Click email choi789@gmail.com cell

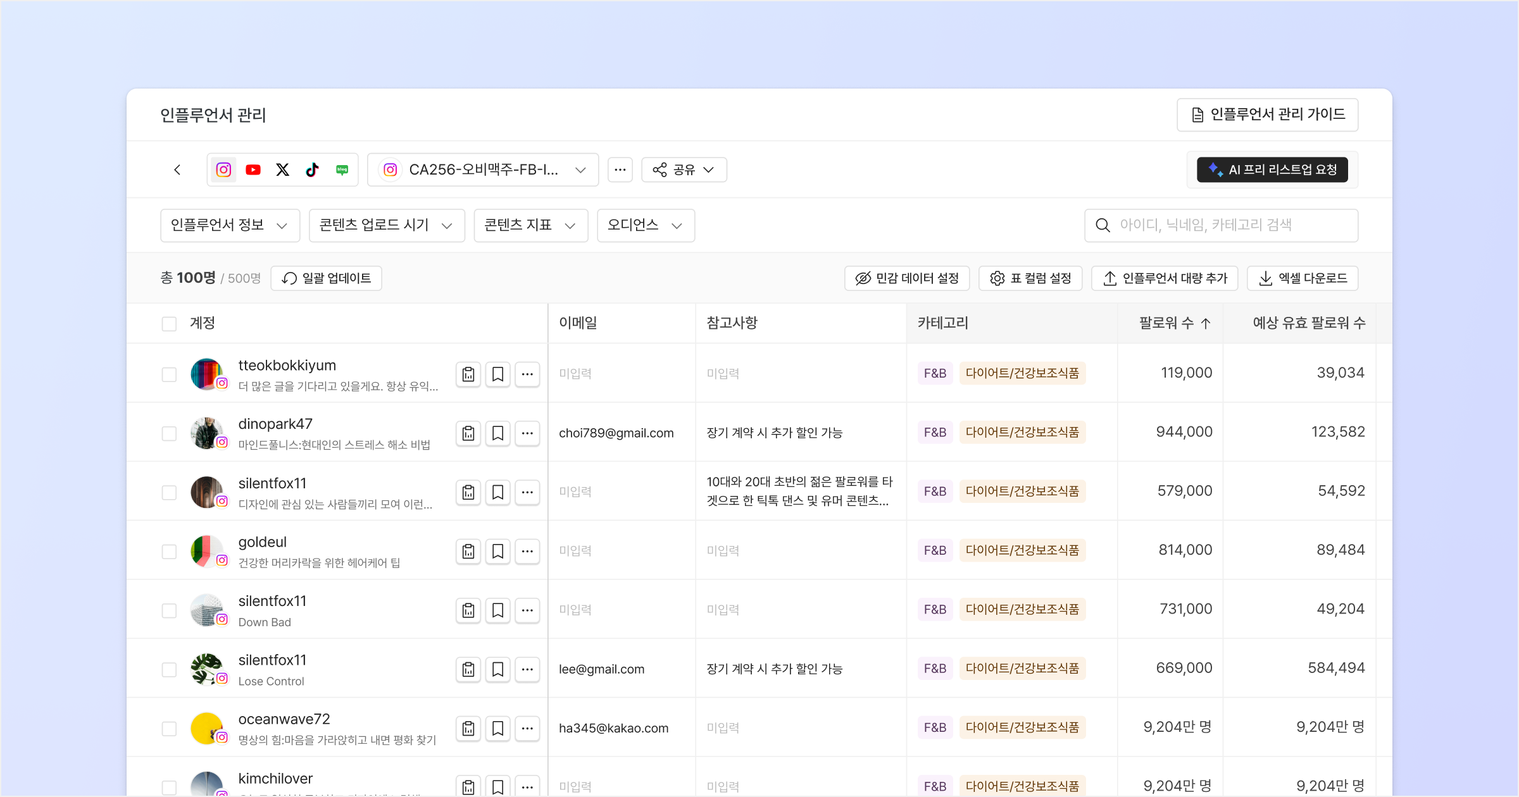pos(616,433)
